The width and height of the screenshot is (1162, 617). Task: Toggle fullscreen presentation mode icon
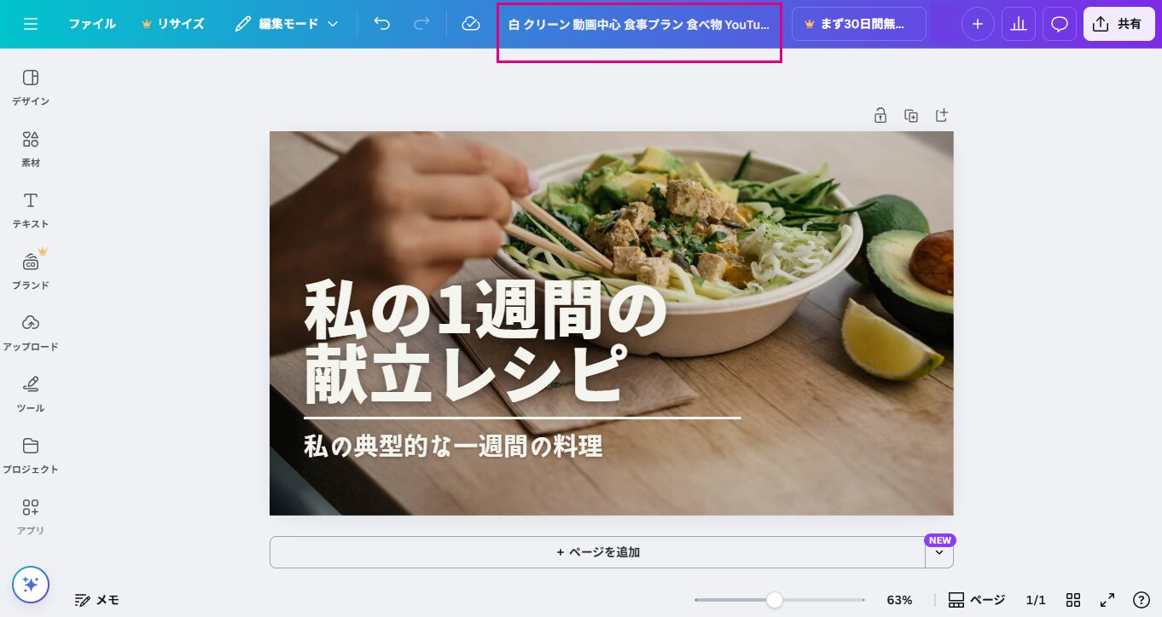[x=1107, y=600]
